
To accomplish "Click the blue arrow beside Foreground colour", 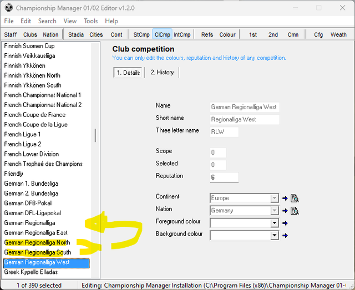I will pos(285,223).
